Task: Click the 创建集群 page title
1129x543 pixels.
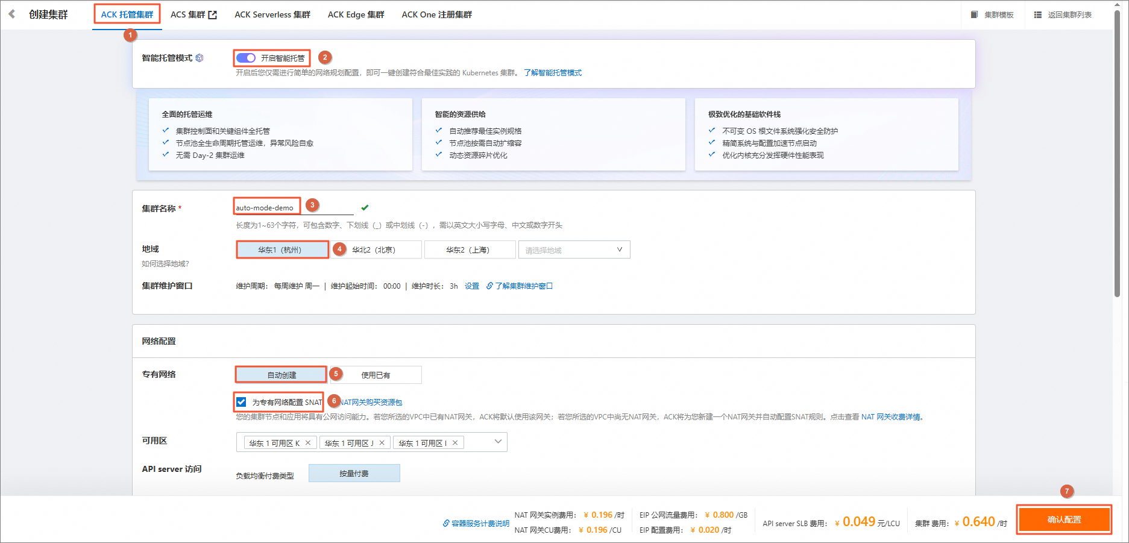Action: click(48, 14)
